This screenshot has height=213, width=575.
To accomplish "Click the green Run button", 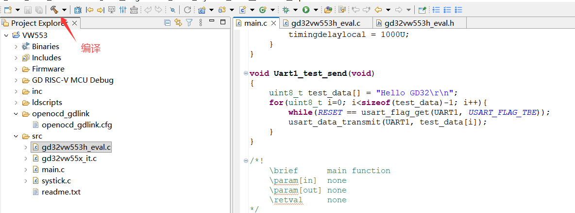I will pyautogui.click(x=306, y=9).
